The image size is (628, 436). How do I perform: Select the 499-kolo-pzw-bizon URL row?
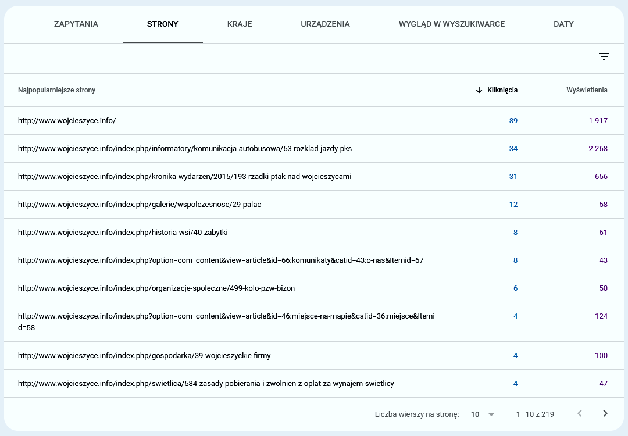pyautogui.click(x=314, y=288)
